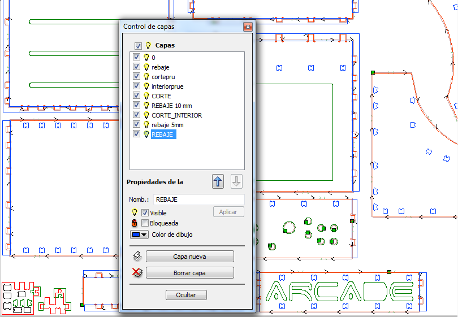Click lightbulb of CORTE_INTERIOR layer

tap(146, 115)
